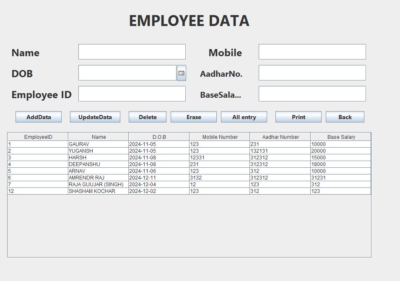The height and width of the screenshot is (281, 400).
Task: Click the All entry button
Action: pos(244,117)
